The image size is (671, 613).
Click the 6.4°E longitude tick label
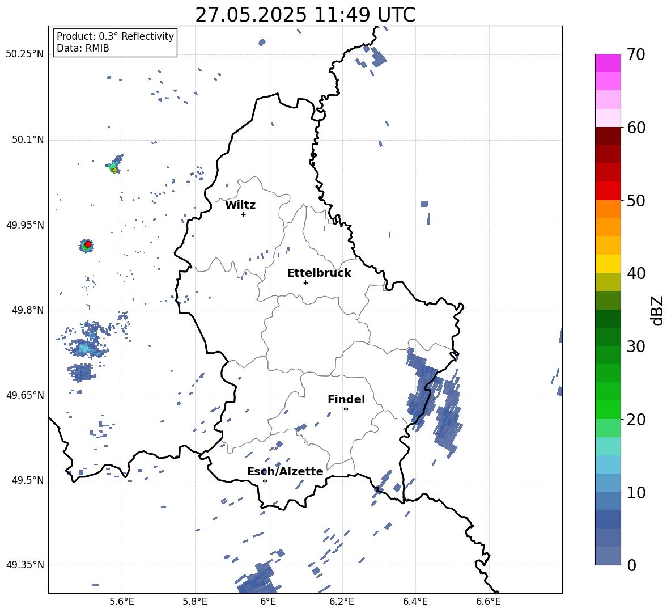[415, 602]
